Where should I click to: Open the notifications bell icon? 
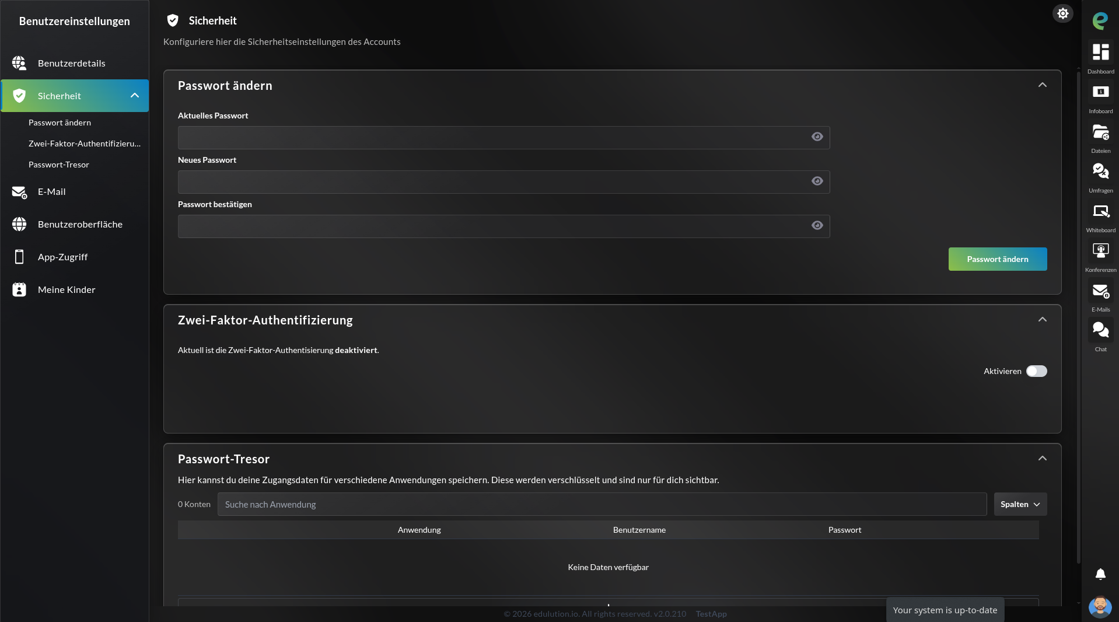point(1100,574)
